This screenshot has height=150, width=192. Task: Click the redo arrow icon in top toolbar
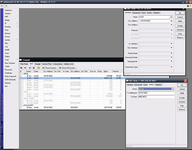coord(6,6)
